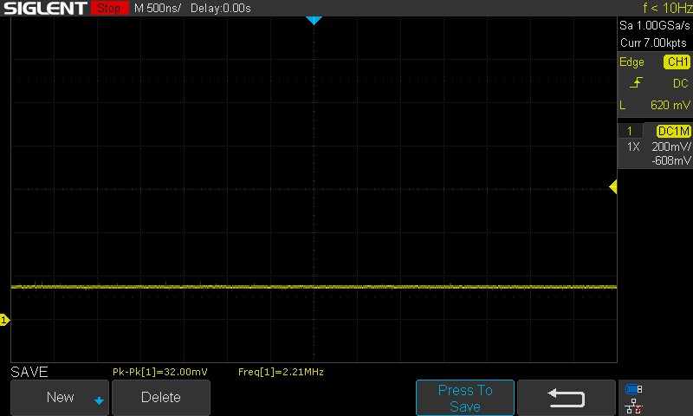Click the USB drive status icon

tap(634, 389)
